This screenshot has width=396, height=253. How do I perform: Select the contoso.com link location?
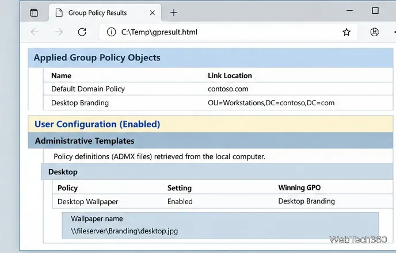(228, 89)
